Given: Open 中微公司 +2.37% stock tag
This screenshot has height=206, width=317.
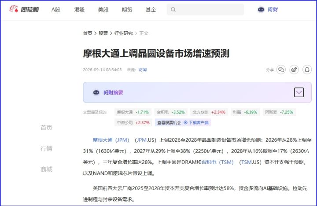Looking at the screenshot, I should click(133, 122).
